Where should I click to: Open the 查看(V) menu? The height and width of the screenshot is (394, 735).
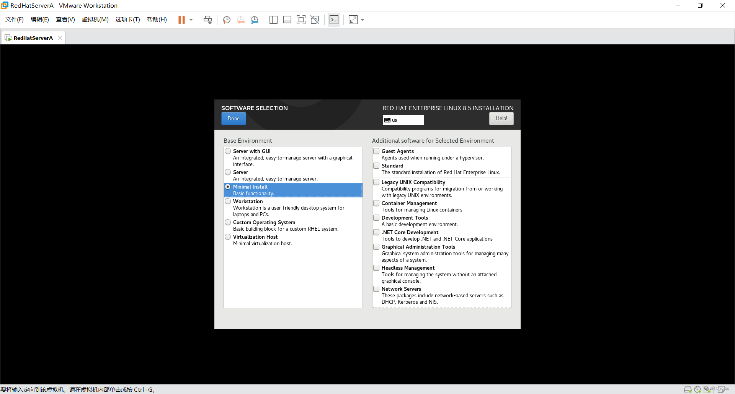(65, 20)
